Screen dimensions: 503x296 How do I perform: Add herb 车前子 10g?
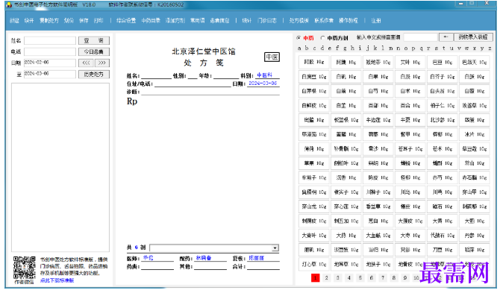pos(314,177)
